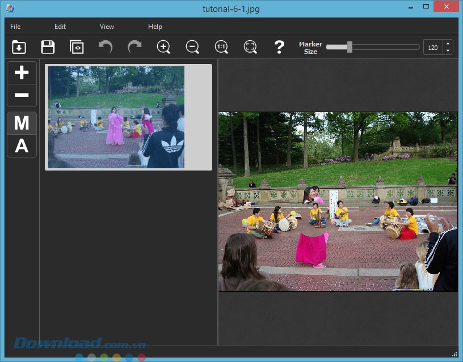The image size is (463, 362).
Task: Switch to automatic mode A button
Action: [x=22, y=146]
